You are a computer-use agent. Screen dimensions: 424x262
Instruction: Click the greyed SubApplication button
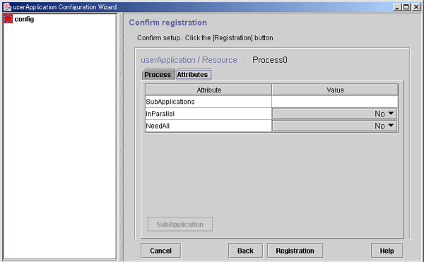point(179,224)
